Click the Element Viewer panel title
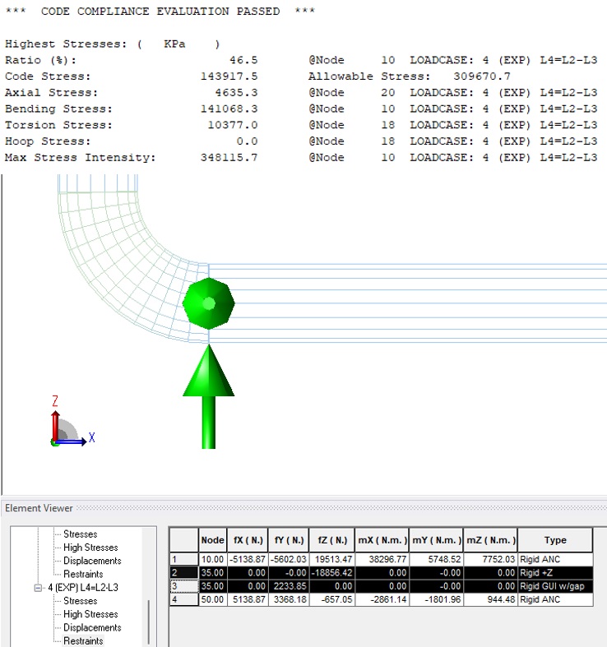 point(39,509)
